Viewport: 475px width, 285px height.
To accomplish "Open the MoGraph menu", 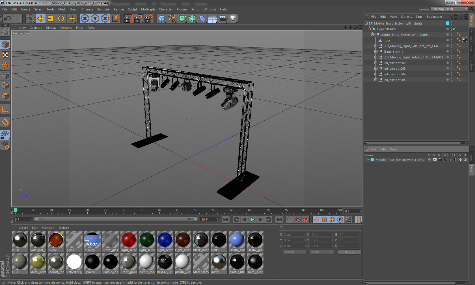I will point(148,9).
